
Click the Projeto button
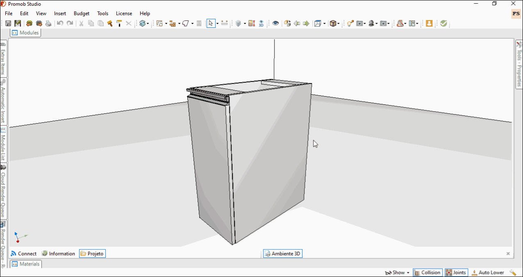[92, 254]
